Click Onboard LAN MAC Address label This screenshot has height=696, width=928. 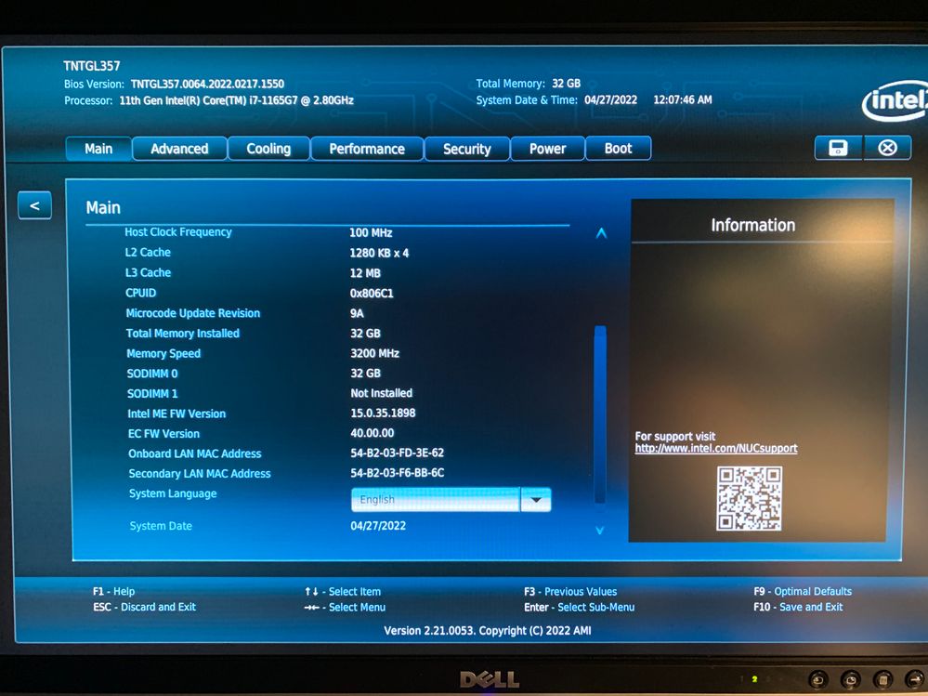tap(195, 453)
